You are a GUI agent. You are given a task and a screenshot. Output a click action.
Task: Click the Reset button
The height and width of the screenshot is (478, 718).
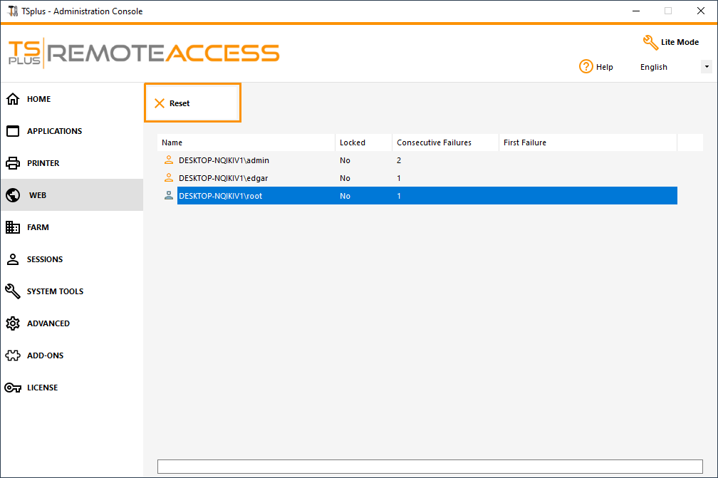[x=192, y=103]
